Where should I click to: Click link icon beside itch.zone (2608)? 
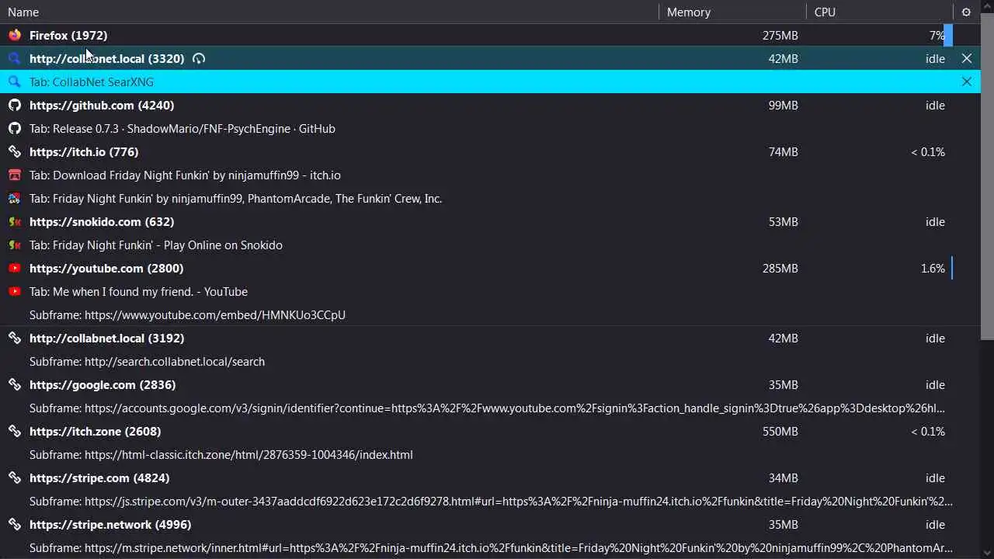click(14, 431)
